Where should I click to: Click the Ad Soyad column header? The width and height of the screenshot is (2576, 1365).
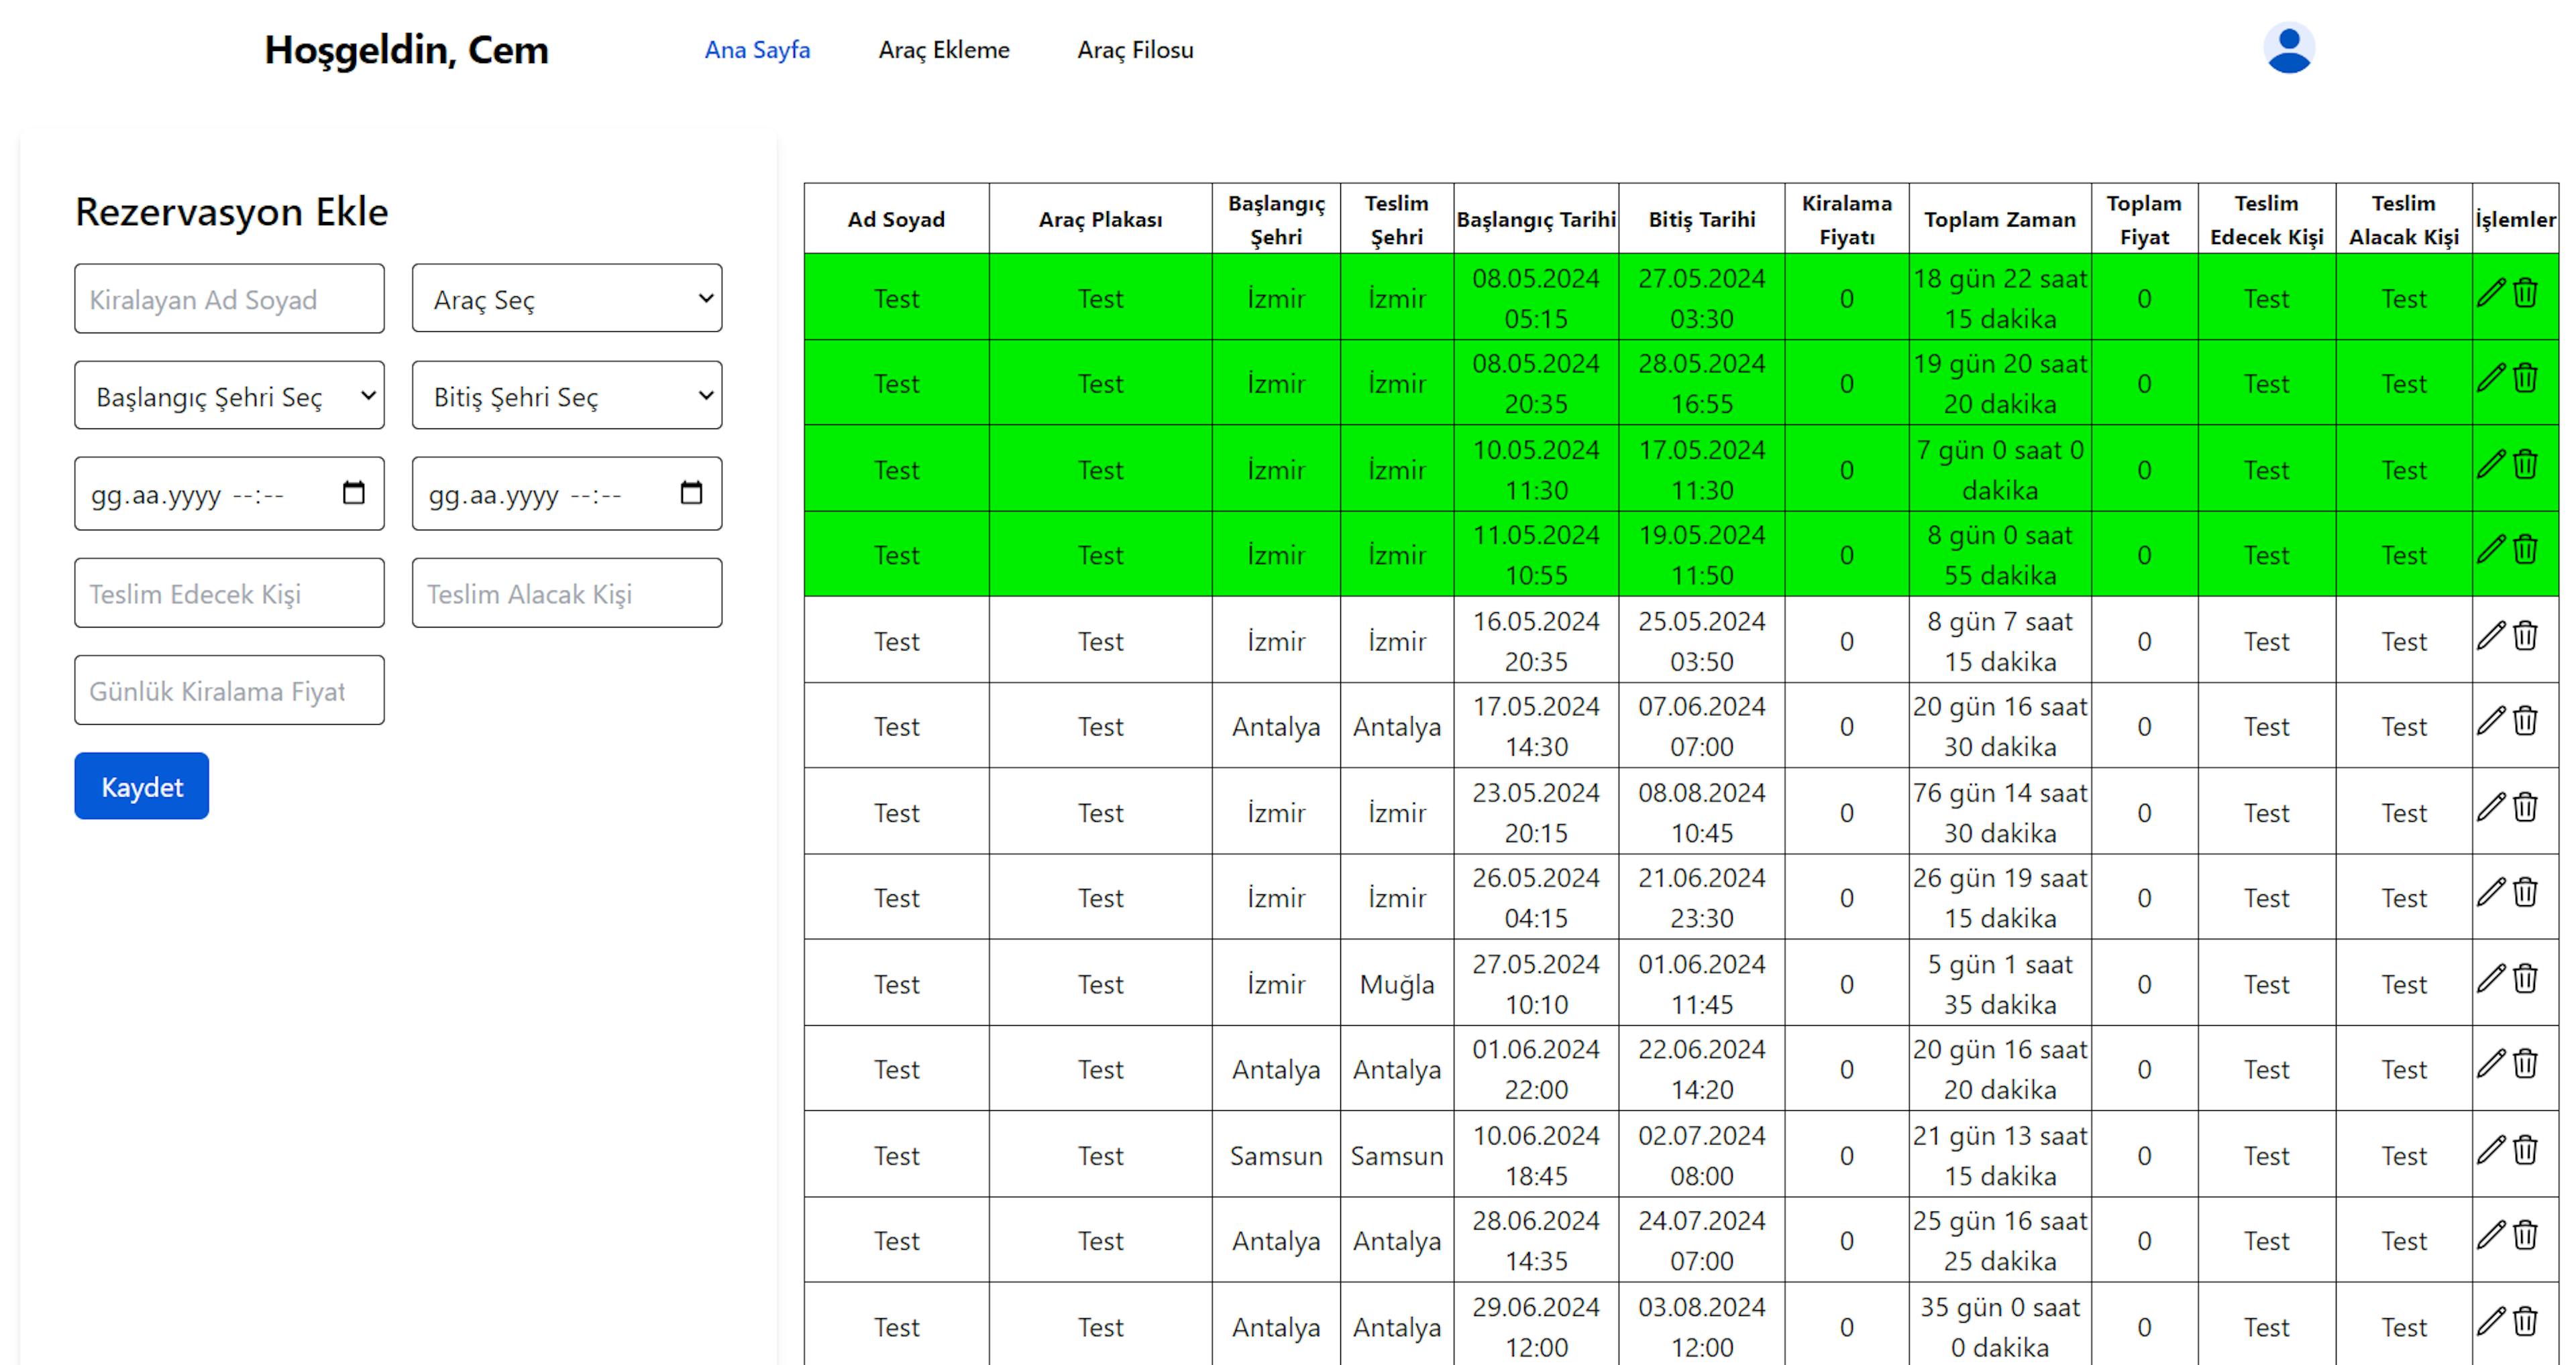pos(896,219)
